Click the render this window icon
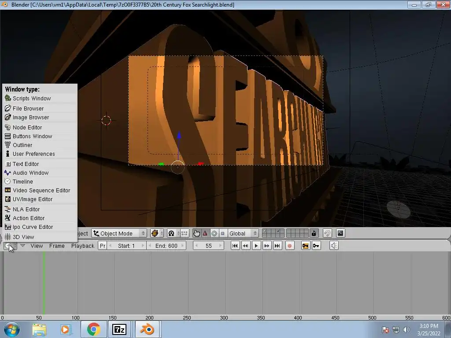Image resolution: width=451 pixels, height=338 pixels. point(340,233)
